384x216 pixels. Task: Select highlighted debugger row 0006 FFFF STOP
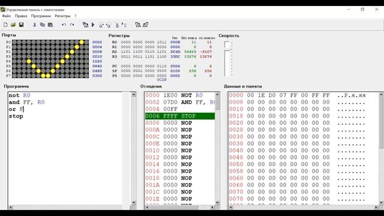180,116
